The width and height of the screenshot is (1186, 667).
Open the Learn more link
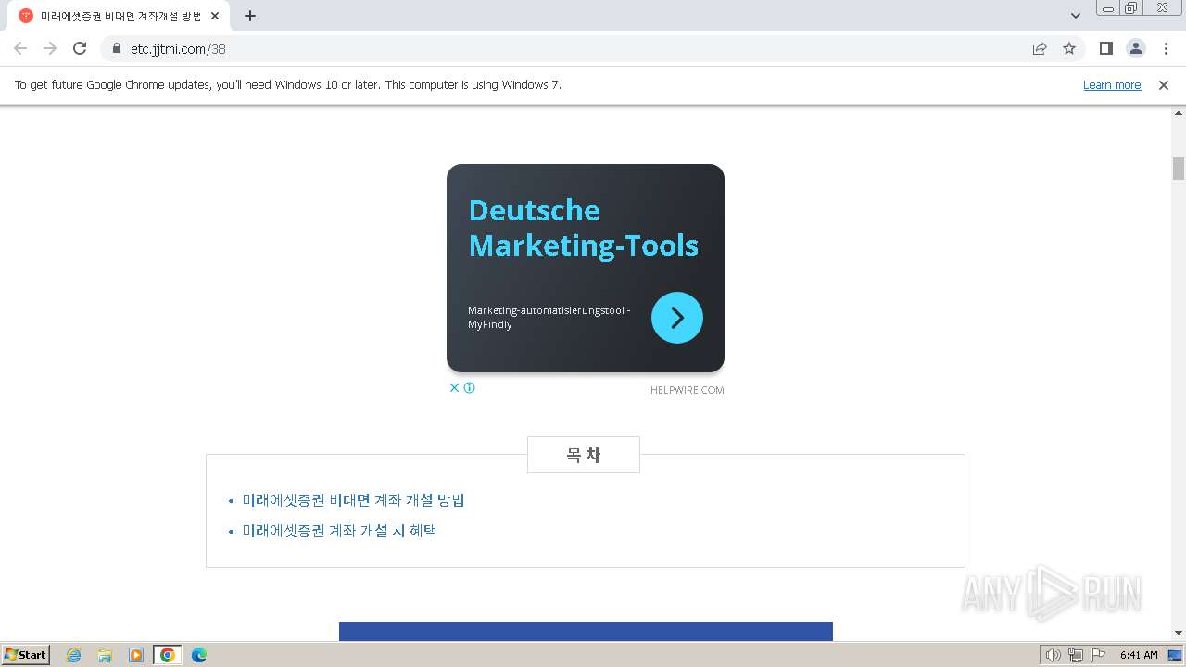[1112, 84]
